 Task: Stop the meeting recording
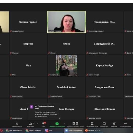coord(77,123)
